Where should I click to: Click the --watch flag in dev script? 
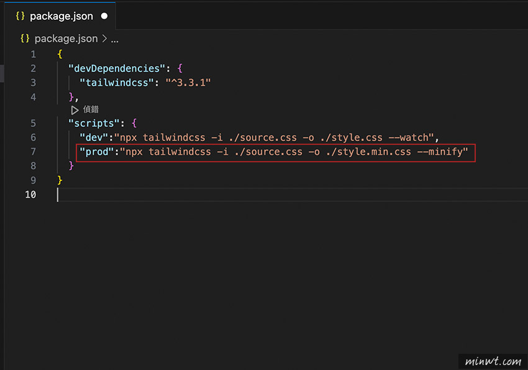(408, 137)
